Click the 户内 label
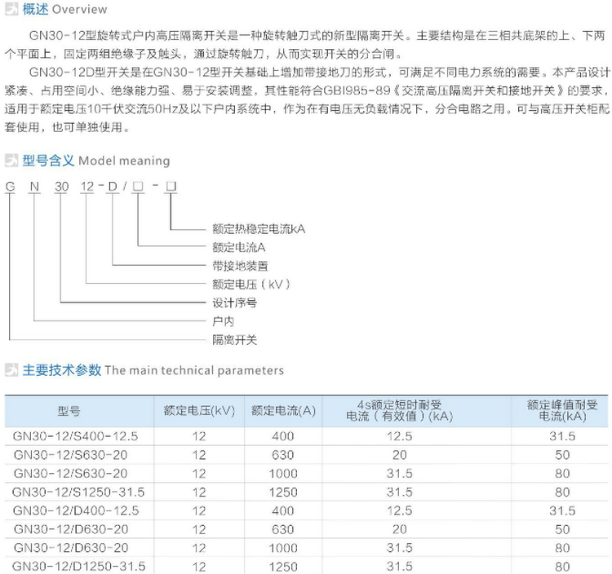Image resolution: width=612 pixels, height=574 pixels. point(224,321)
